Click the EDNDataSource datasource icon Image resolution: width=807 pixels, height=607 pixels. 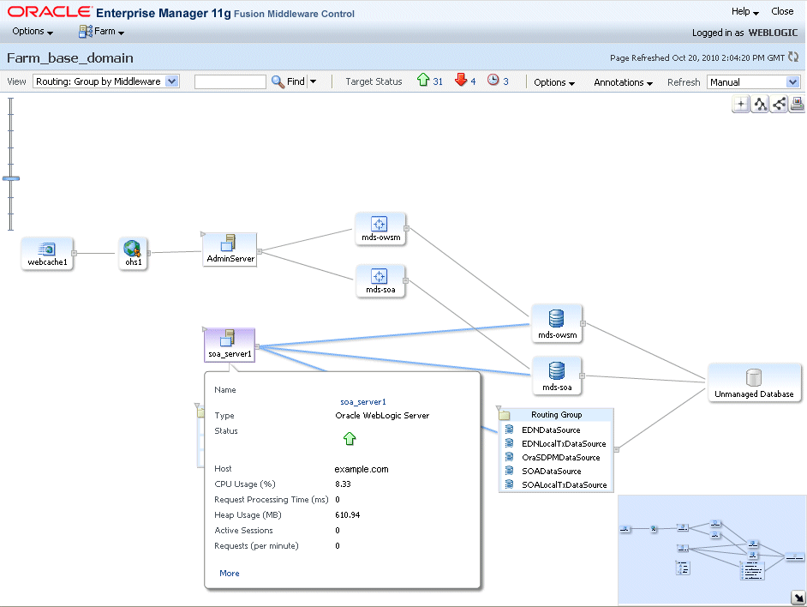[509, 430]
